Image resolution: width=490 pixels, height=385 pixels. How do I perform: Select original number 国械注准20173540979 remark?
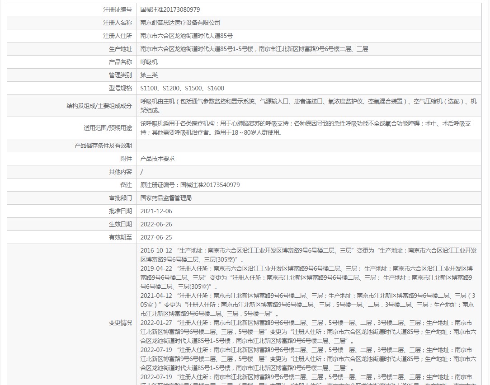(x=190, y=185)
